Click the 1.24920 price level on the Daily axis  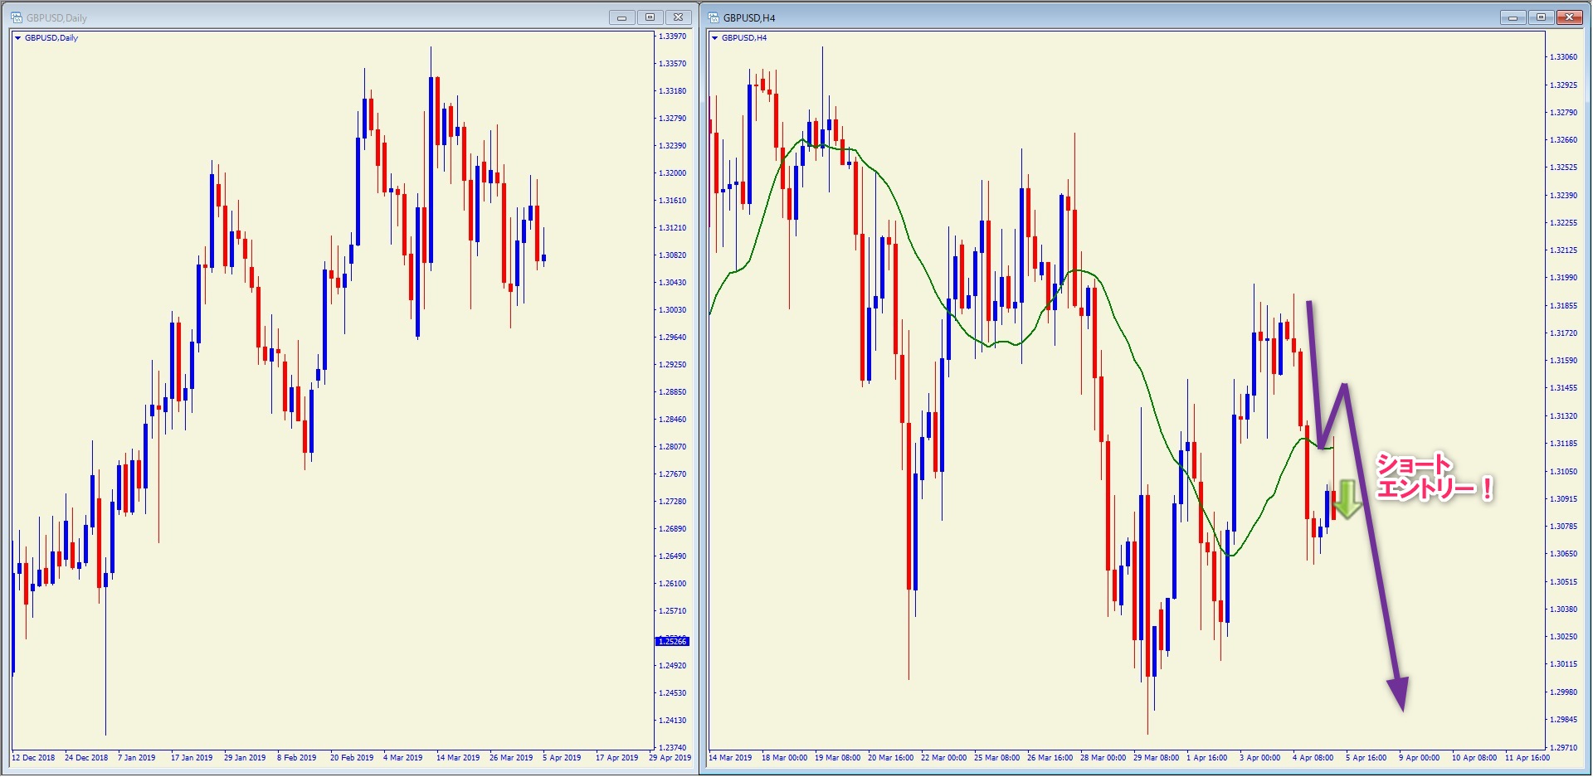pyautogui.click(x=673, y=666)
